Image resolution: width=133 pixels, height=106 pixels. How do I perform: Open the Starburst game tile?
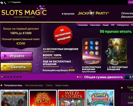(x=92, y=52)
